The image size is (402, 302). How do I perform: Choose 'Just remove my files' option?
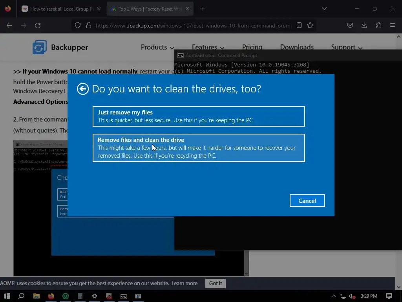[x=199, y=116]
